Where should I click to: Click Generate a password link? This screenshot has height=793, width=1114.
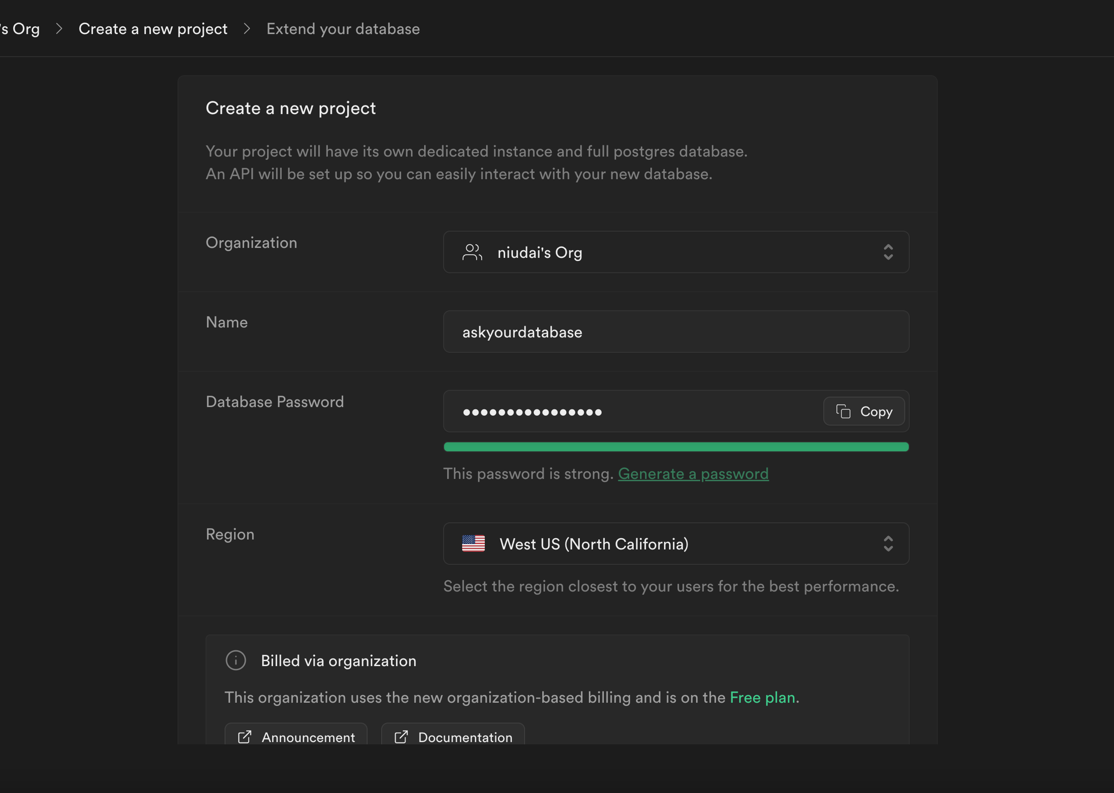(x=693, y=474)
